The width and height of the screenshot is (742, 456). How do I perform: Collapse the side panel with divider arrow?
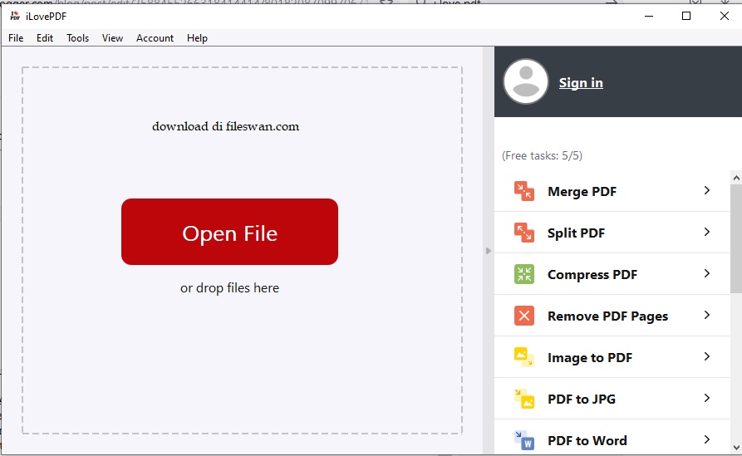pyautogui.click(x=489, y=251)
